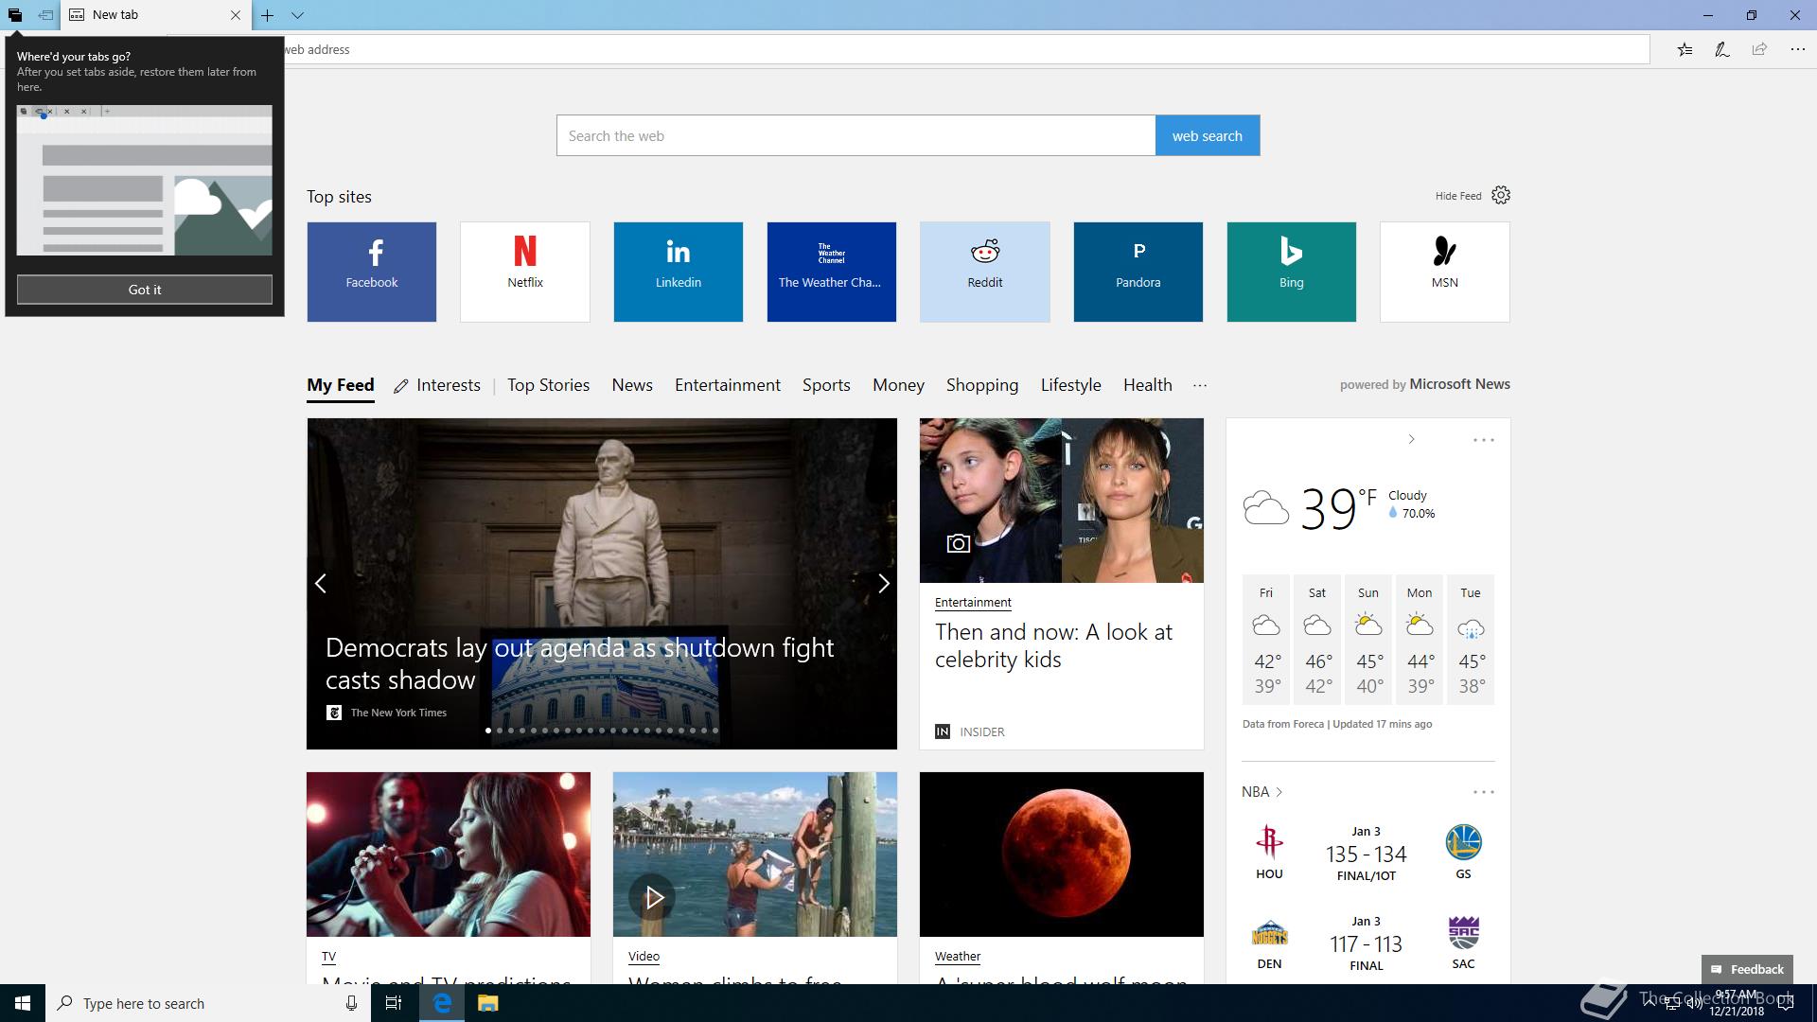This screenshot has height=1022, width=1817.
Task: Click the Windows Start button
Action: pos(23,1003)
